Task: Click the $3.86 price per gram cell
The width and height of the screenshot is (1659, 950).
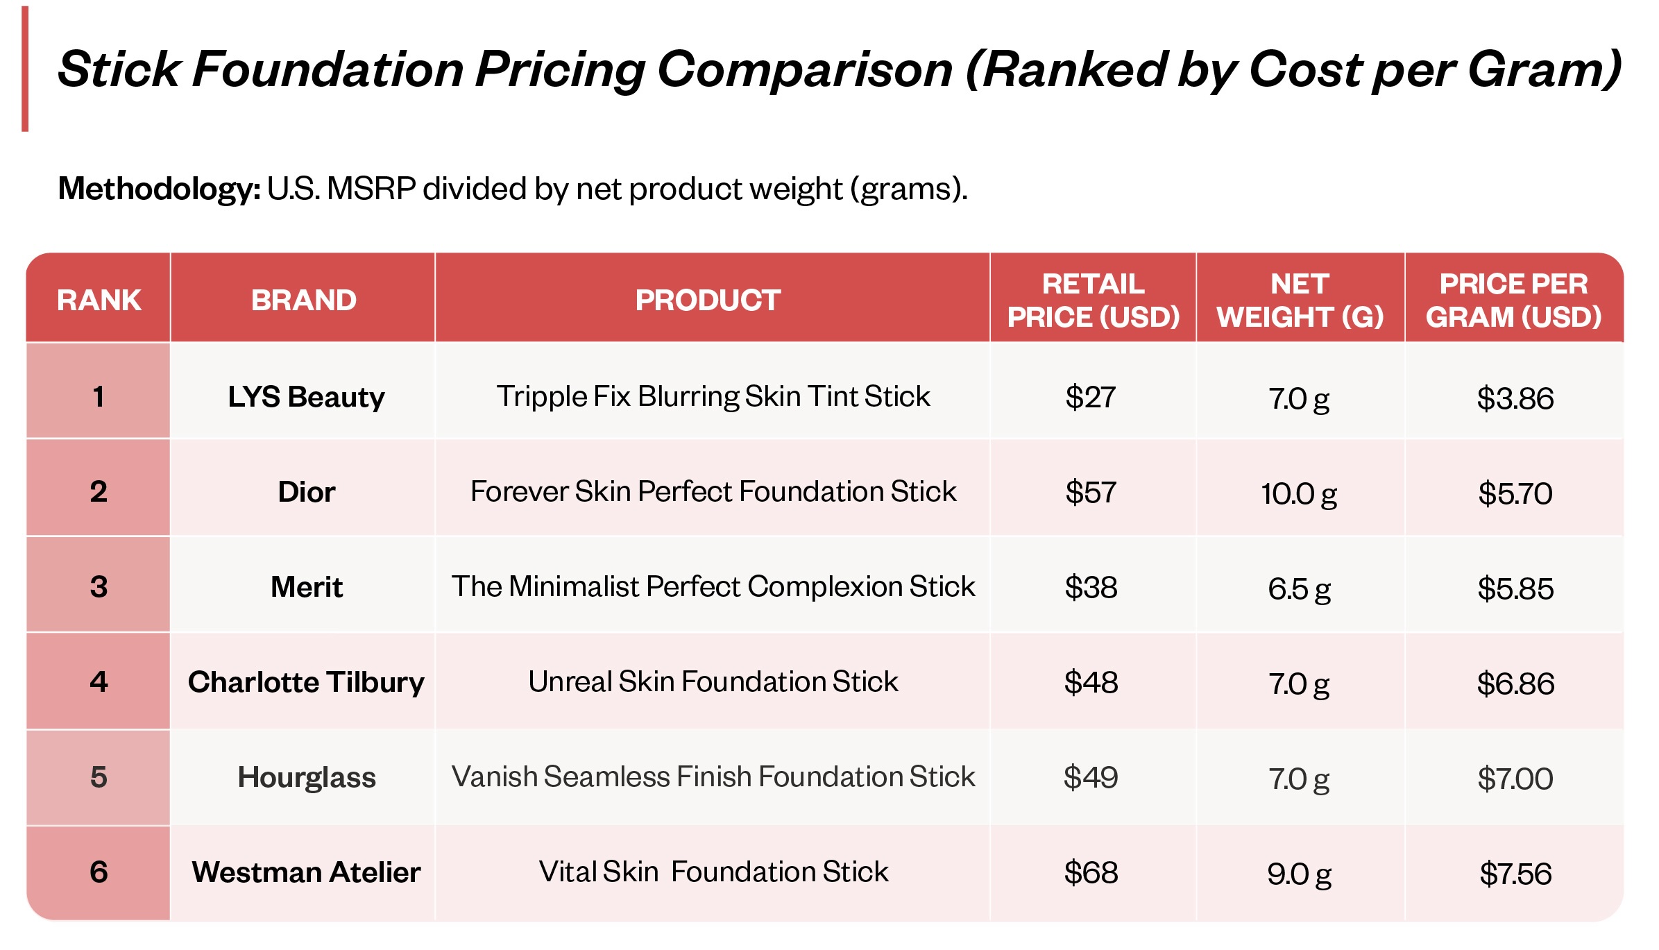Action: [1515, 398]
